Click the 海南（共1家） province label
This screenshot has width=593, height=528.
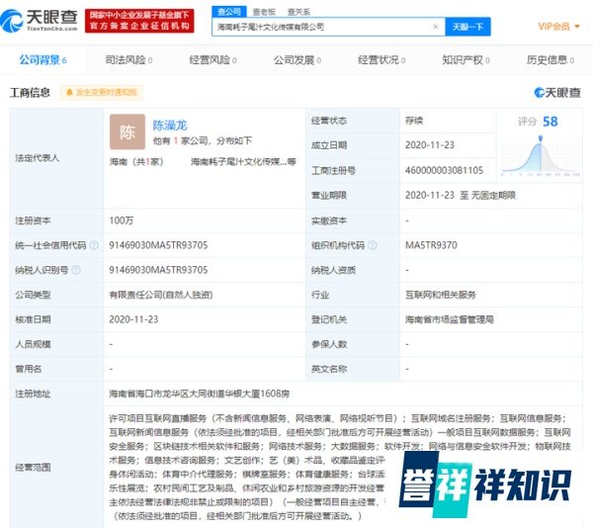point(136,162)
